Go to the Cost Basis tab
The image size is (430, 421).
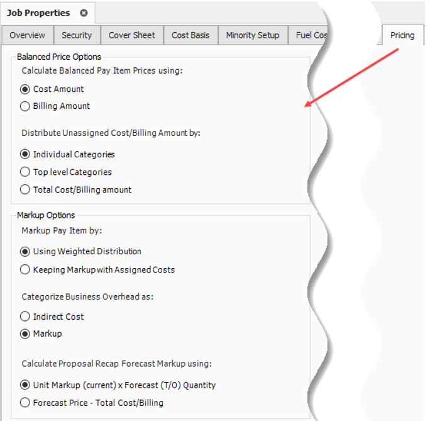190,35
